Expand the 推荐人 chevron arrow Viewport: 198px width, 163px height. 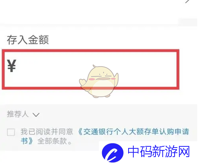pyautogui.click(x=36, y=115)
